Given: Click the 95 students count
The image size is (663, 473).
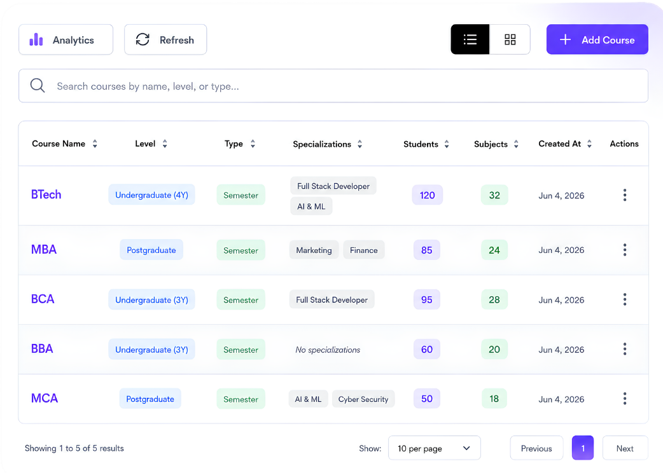Looking at the screenshot, I should pyautogui.click(x=427, y=299).
